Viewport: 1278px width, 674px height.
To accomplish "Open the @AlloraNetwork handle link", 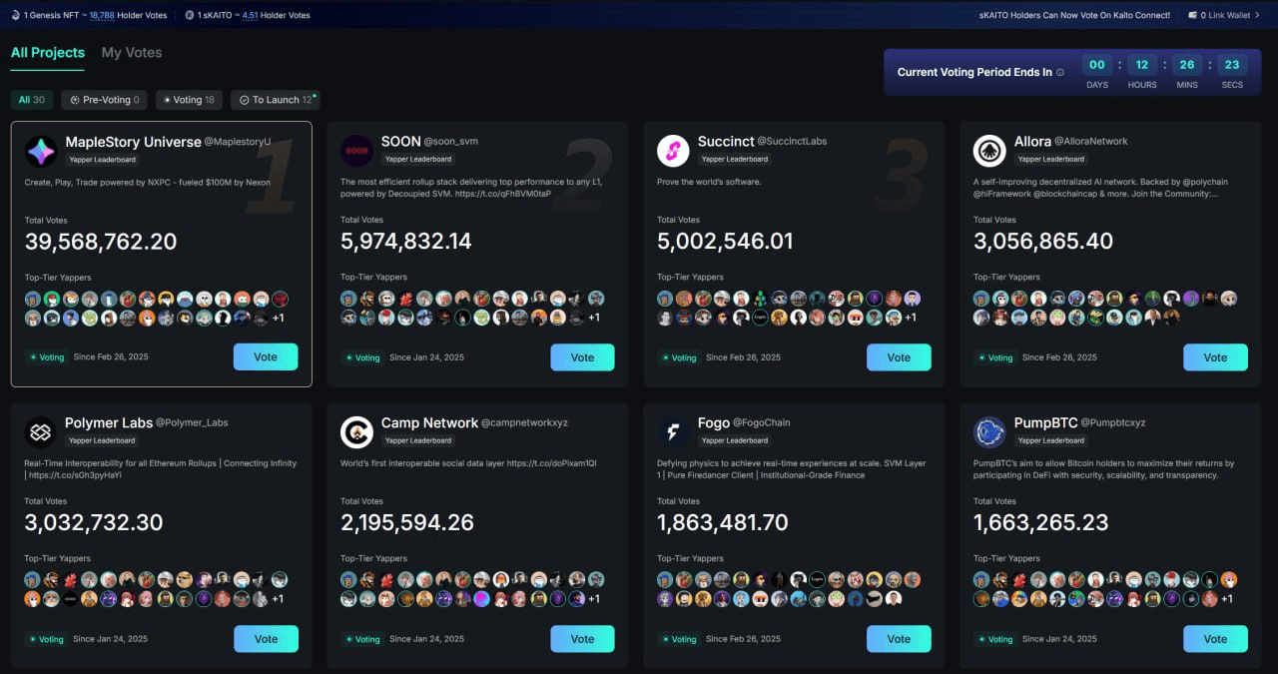I will click(x=1091, y=142).
